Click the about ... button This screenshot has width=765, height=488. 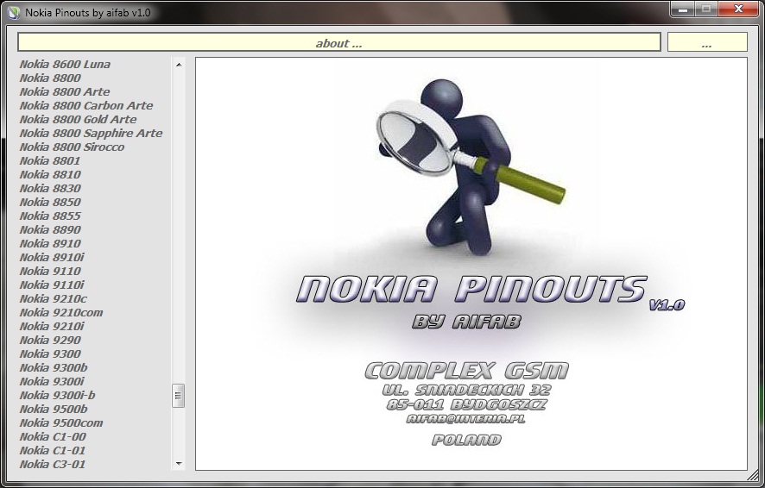(x=339, y=42)
